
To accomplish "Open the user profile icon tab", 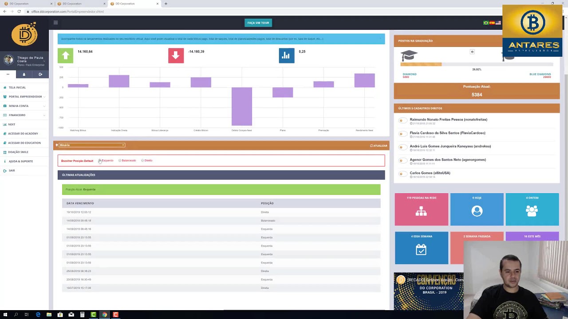I will 24,74.
